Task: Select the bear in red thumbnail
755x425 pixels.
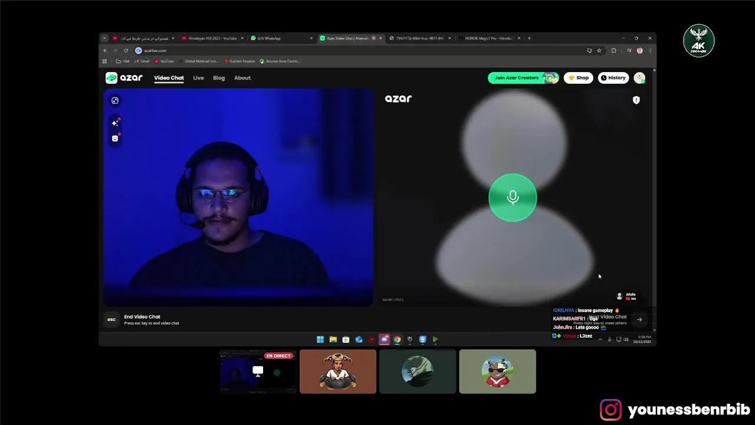Action: 497,371
